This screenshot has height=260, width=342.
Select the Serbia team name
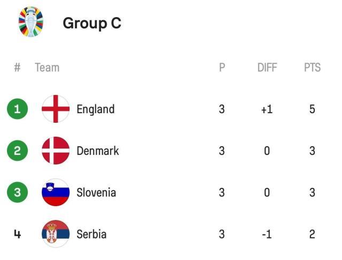pos(91,234)
